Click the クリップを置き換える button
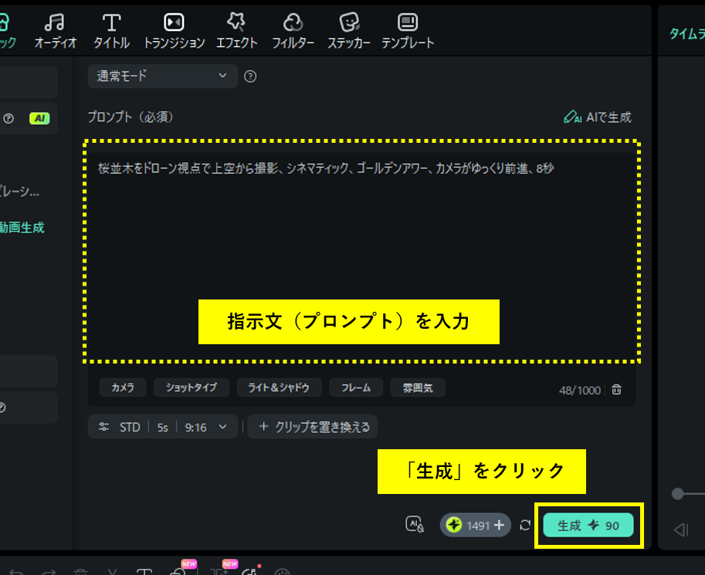The image size is (705, 575). point(312,426)
